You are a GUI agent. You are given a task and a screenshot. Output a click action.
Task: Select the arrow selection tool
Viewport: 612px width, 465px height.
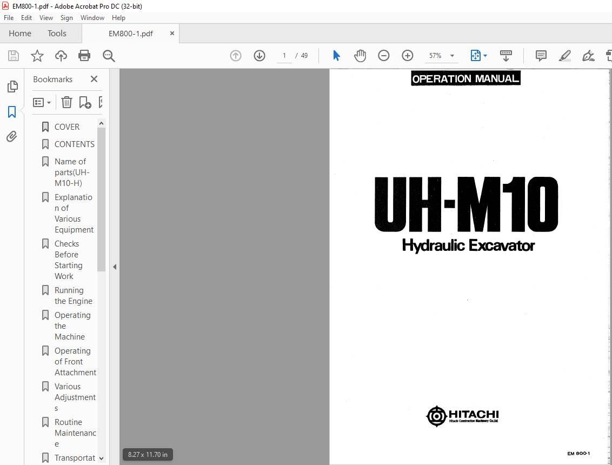tap(336, 56)
